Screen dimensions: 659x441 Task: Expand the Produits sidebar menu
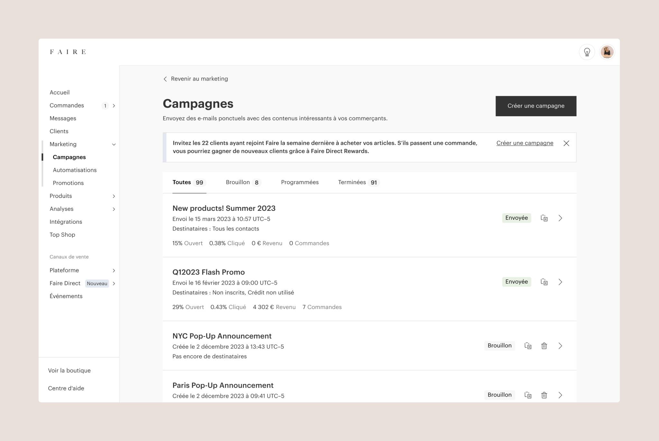[114, 196]
